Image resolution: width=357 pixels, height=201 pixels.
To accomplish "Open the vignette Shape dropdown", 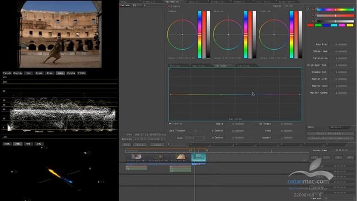I will [x=195, y=138].
